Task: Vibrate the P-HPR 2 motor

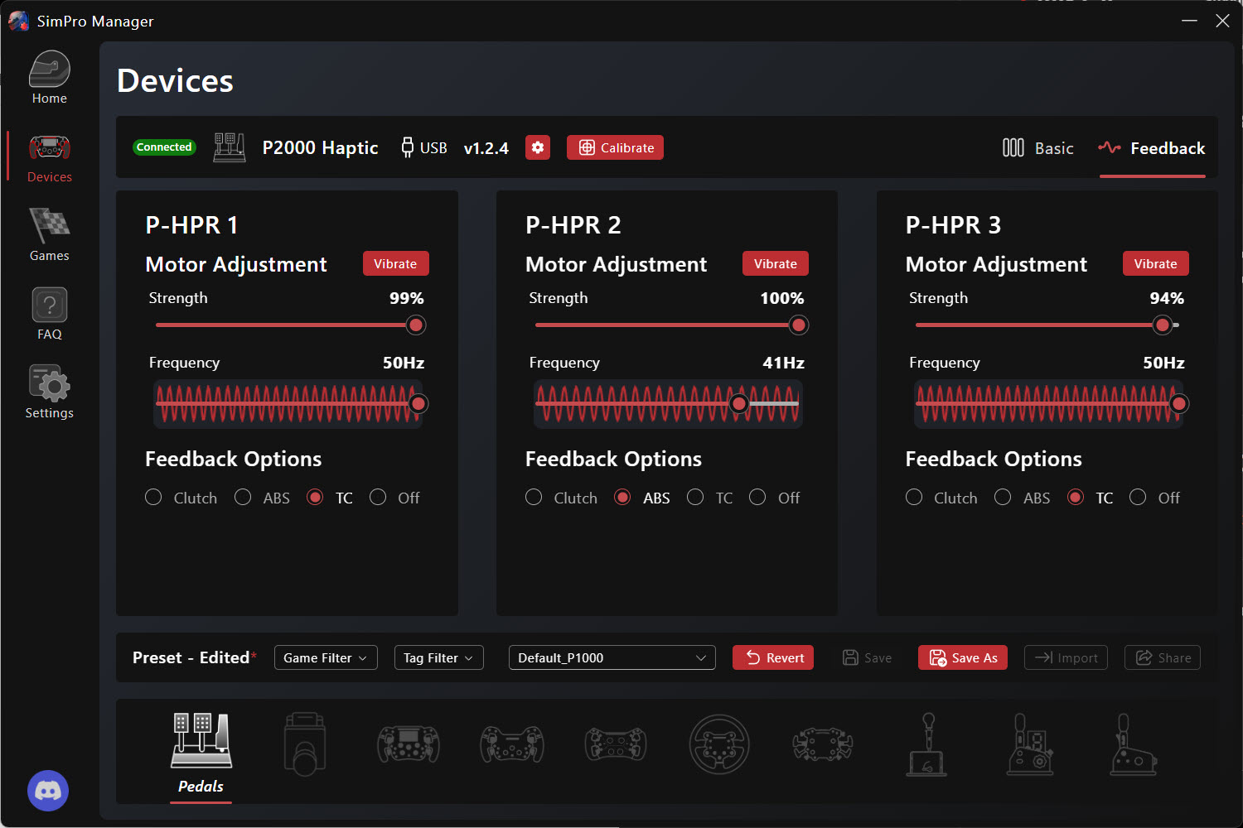Action: tap(775, 263)
